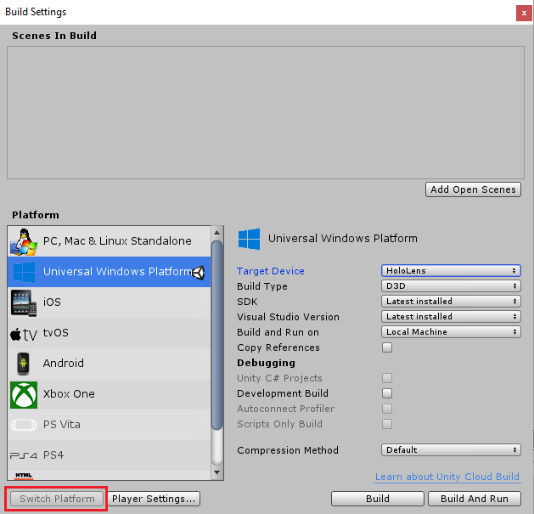The width and height of the screenshot is (534, 514).
Task: Click the Scenes In Build list area
Action: (266, 112)
